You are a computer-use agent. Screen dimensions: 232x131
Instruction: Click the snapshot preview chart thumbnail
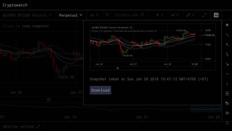point(153,47)
